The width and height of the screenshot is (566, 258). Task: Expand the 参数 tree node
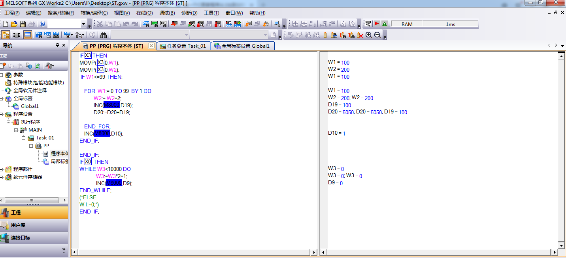coord(2,75)
